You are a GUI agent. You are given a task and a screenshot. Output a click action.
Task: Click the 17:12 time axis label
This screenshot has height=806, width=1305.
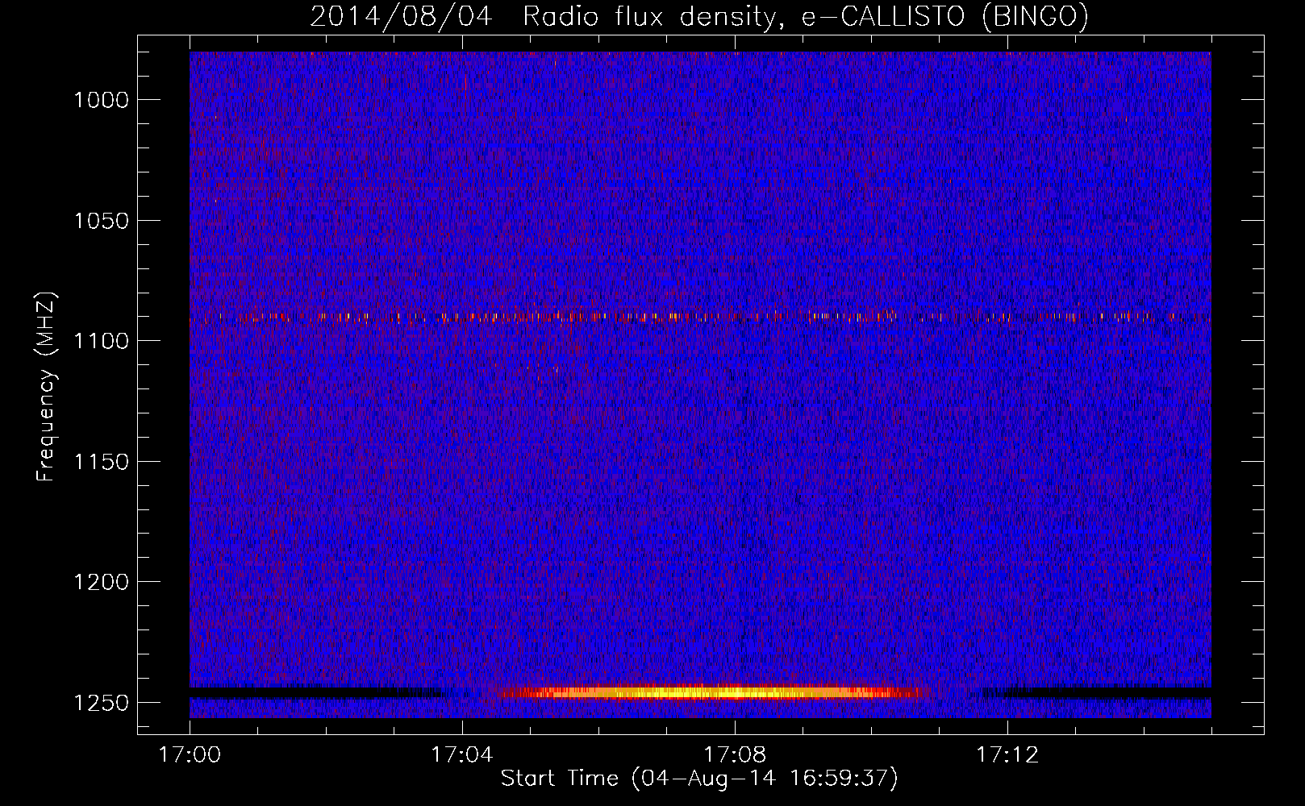click(x=1007, y=755)
